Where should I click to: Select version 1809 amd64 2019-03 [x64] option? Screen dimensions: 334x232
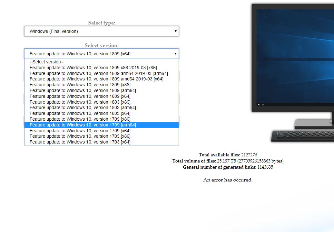pos(101,79)
